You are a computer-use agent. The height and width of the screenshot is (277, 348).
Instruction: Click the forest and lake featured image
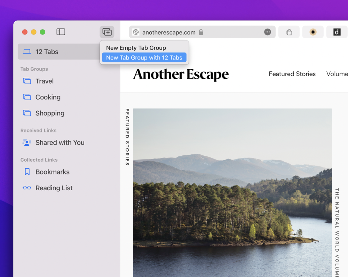(x=232, y=193)
